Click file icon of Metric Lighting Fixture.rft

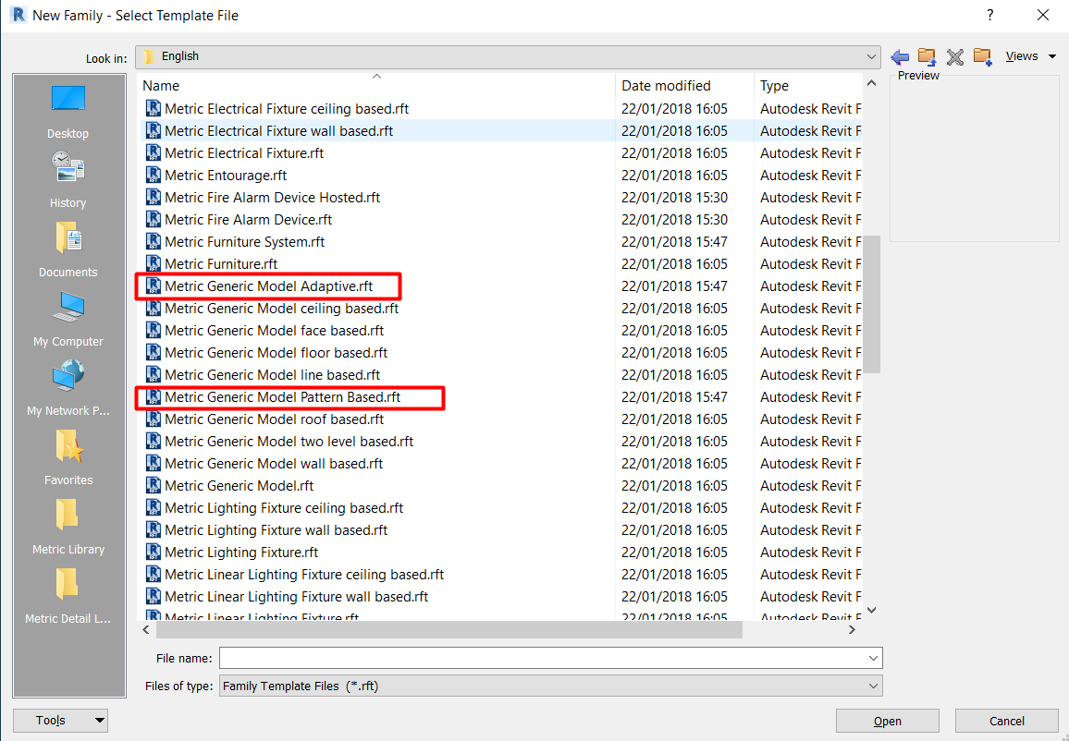point(154,553)
